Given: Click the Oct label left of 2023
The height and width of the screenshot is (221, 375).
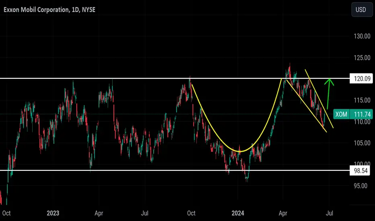Looking at the screenshot, I should (x=6, y=213).
